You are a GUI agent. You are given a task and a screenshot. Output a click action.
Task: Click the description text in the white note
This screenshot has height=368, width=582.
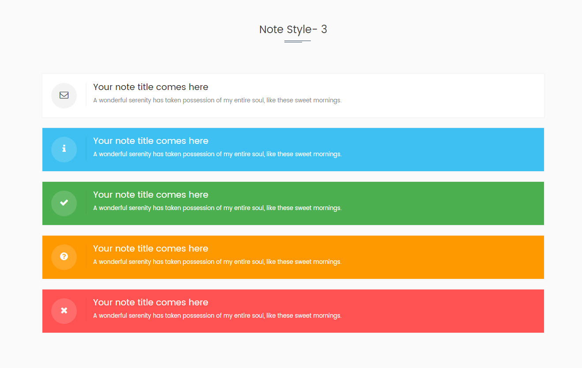coord(217,101)
